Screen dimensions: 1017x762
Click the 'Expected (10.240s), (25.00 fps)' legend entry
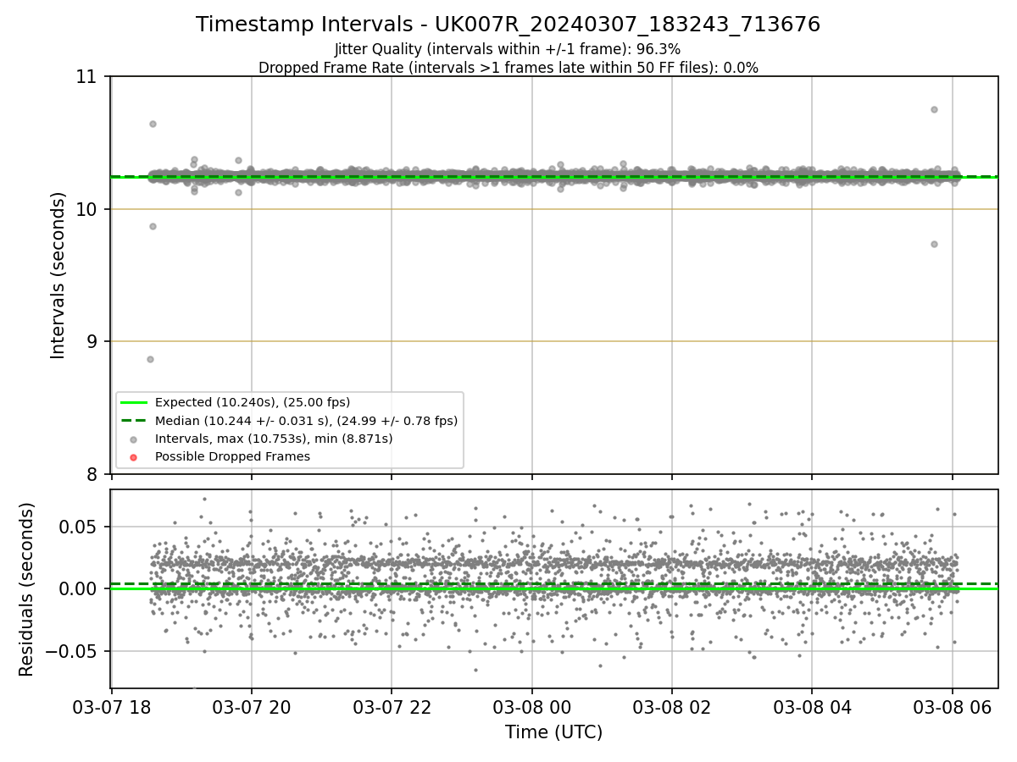253,402
